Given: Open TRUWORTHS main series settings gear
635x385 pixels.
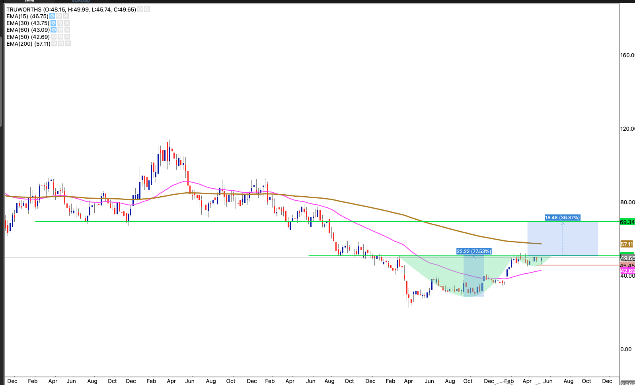Looking at the screenshot, I should (x=147, y=9).
